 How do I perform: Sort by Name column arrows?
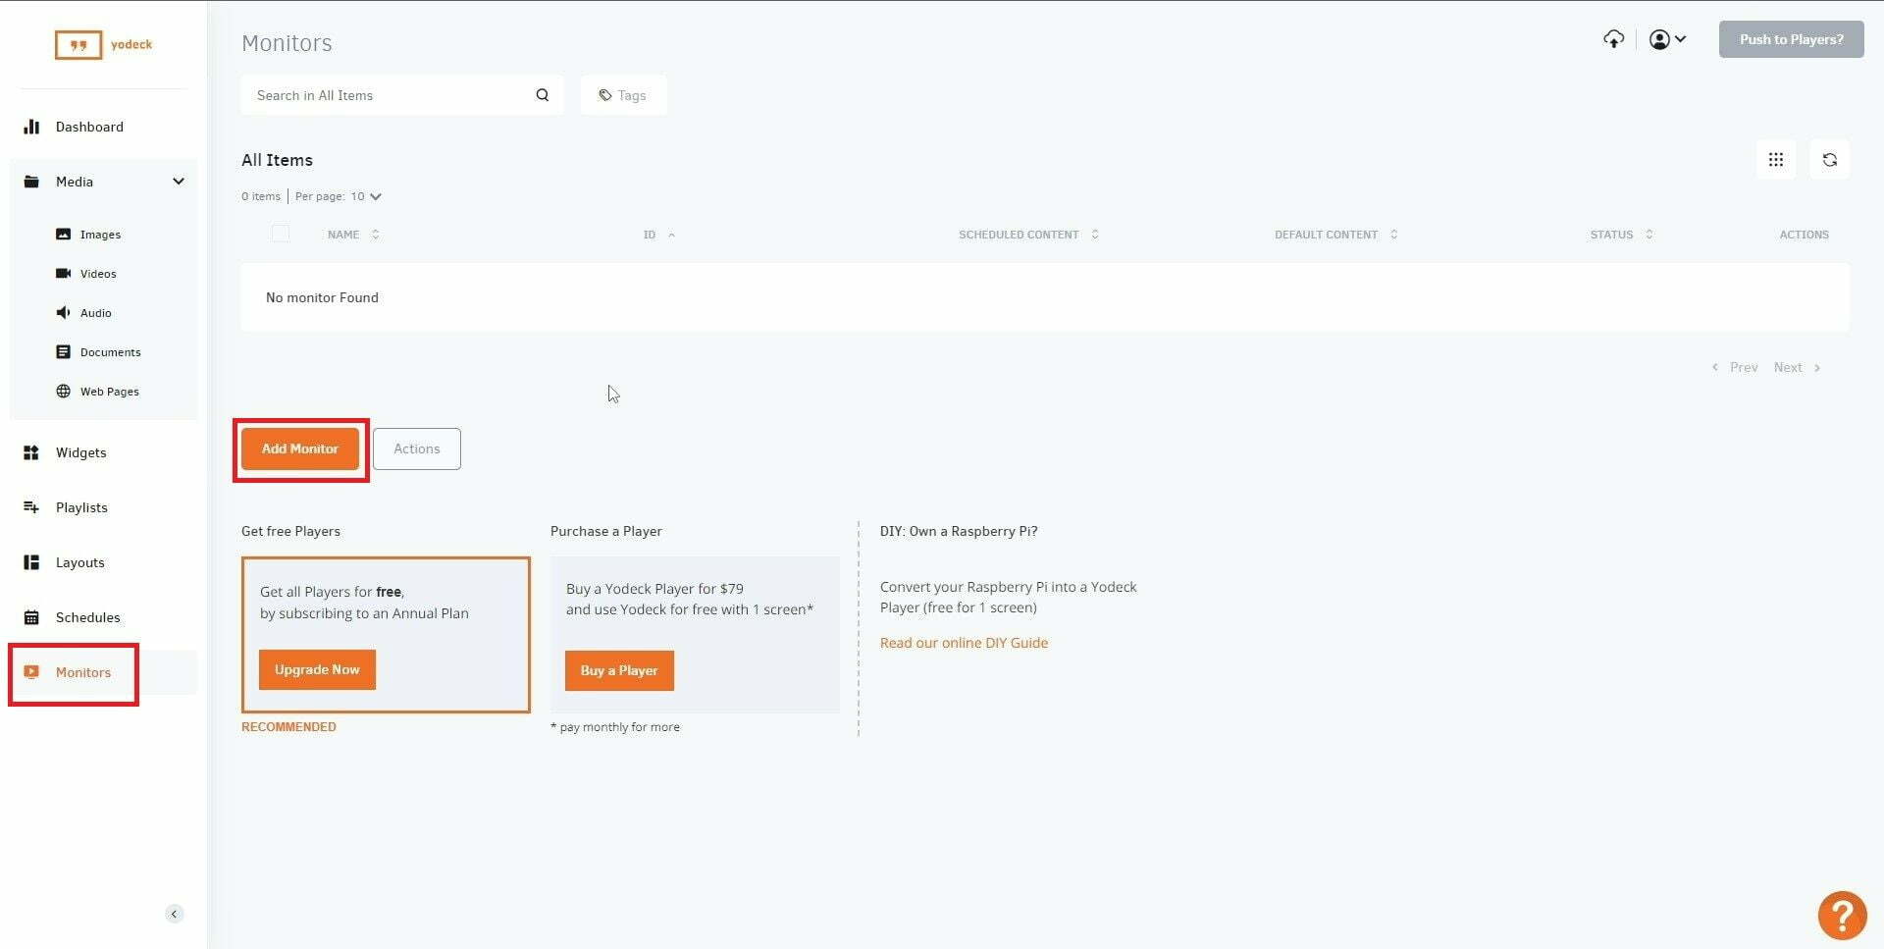376,235
